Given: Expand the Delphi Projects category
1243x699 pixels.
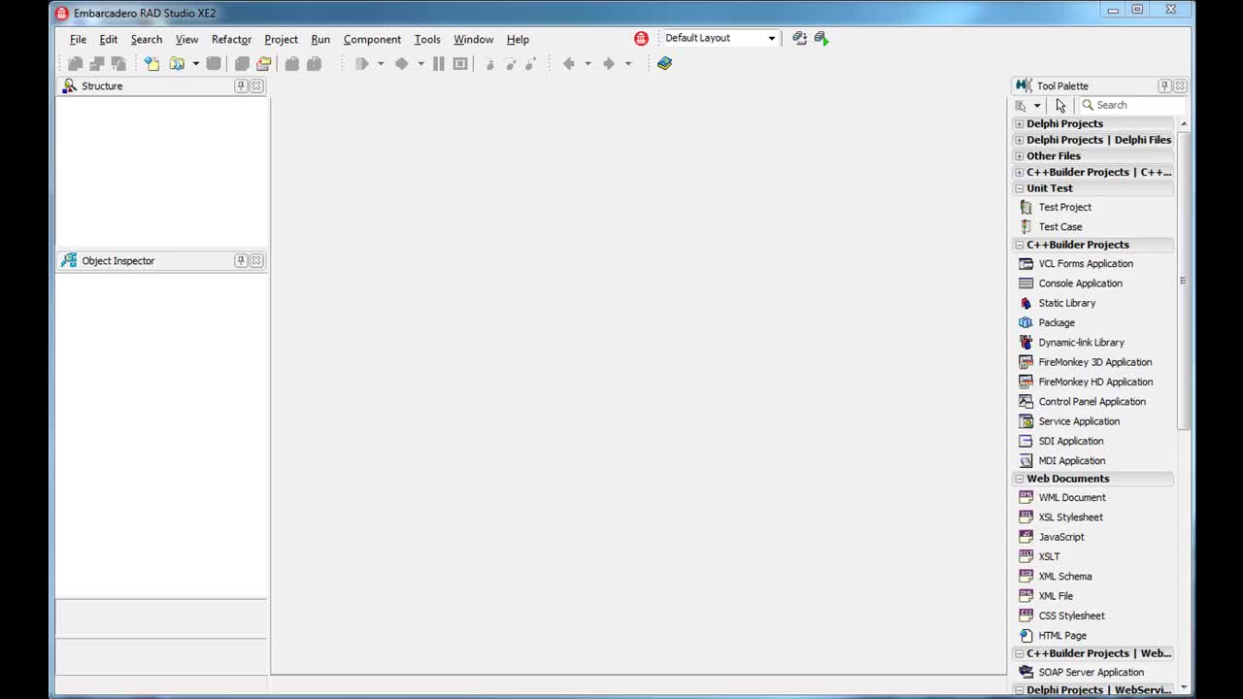Looking at the screenshot, I should pos(1019,124).
